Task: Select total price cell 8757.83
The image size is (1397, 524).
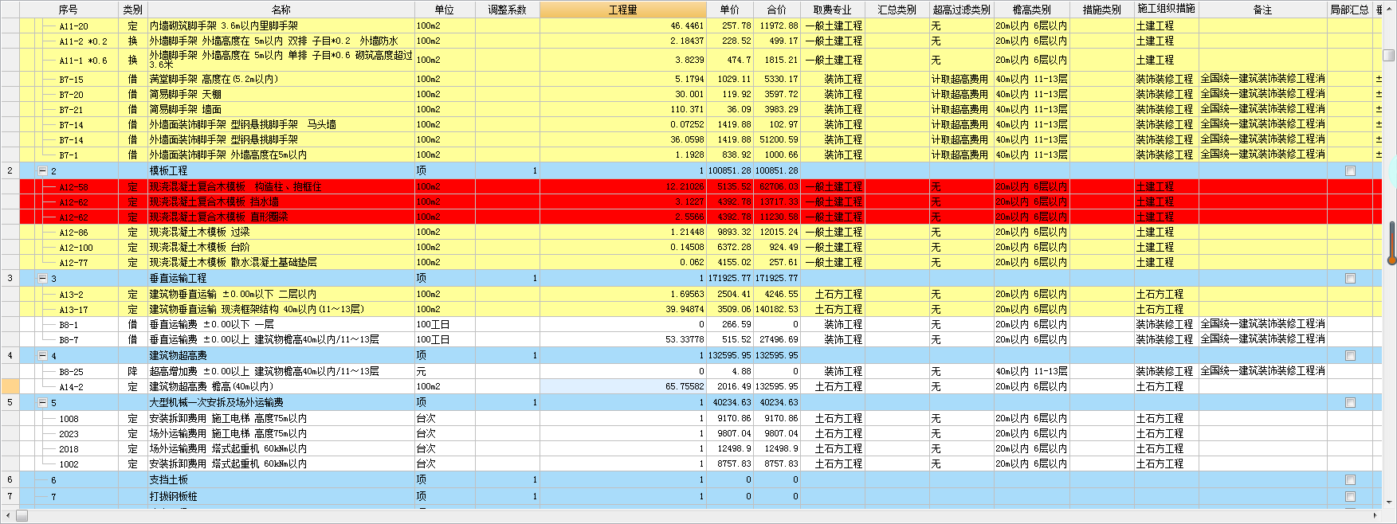Action: click(x=776, y=463)
